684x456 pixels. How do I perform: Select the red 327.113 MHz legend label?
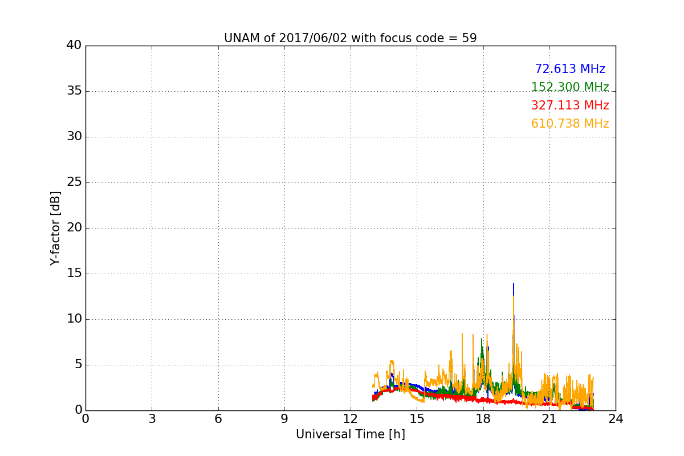pyautogui.click(x=570, y=105)
